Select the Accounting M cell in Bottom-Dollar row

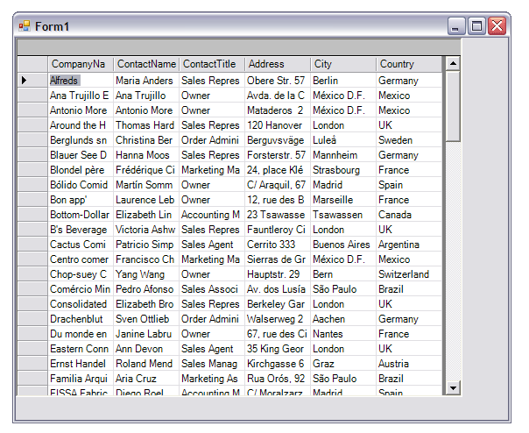(212, 215)
